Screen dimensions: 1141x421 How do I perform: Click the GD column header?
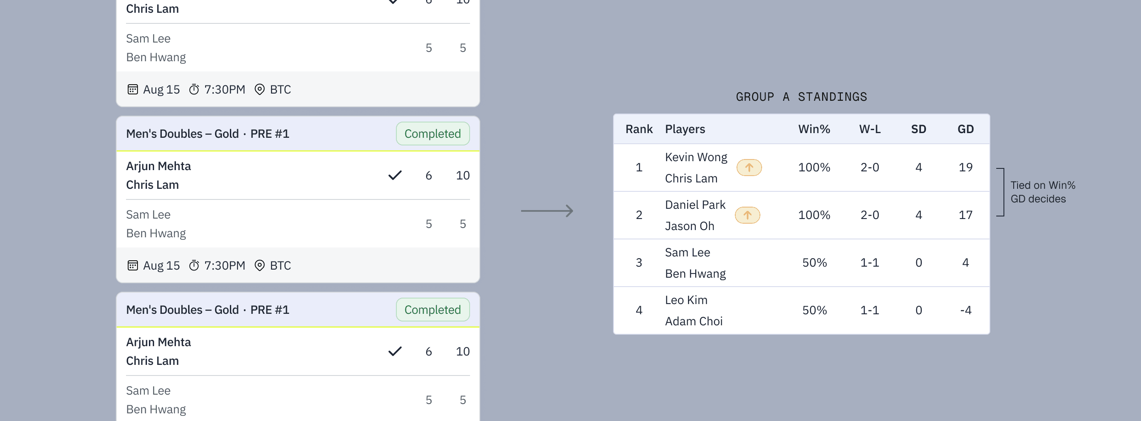coord(965,129)
